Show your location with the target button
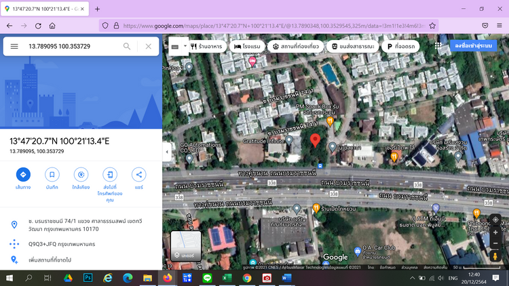 tap(495, 220)
